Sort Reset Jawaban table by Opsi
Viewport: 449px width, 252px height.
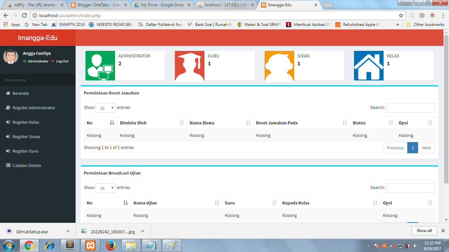coord(415,123)
